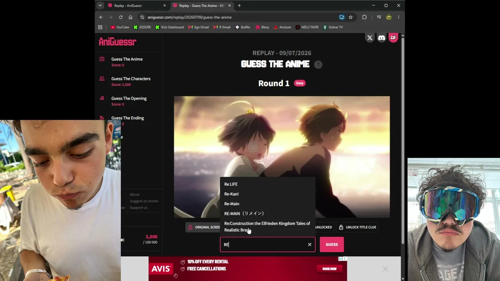Click the install app icon in address bar
Viewport: 500px width, 281px height.
(x=342, y=17)
